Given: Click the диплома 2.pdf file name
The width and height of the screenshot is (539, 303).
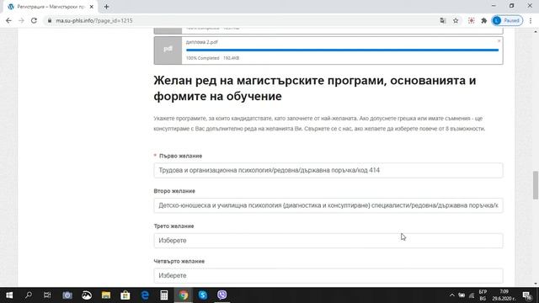Looking at the screenshot, I should [x=202, y=42].
